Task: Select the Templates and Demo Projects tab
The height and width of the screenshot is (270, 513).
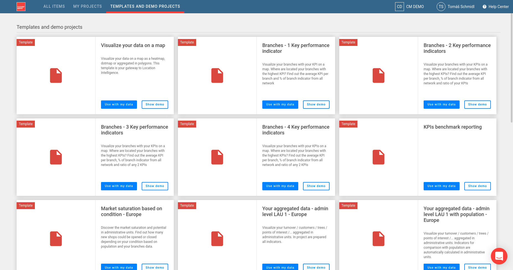Action: coord(145,6)
